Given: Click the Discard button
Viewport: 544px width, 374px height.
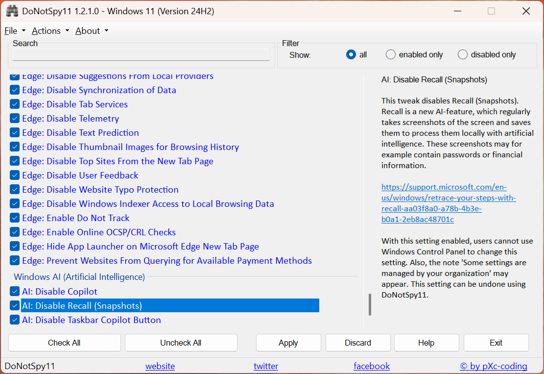Looking at the screenshot, I should (x=358, y=343).
